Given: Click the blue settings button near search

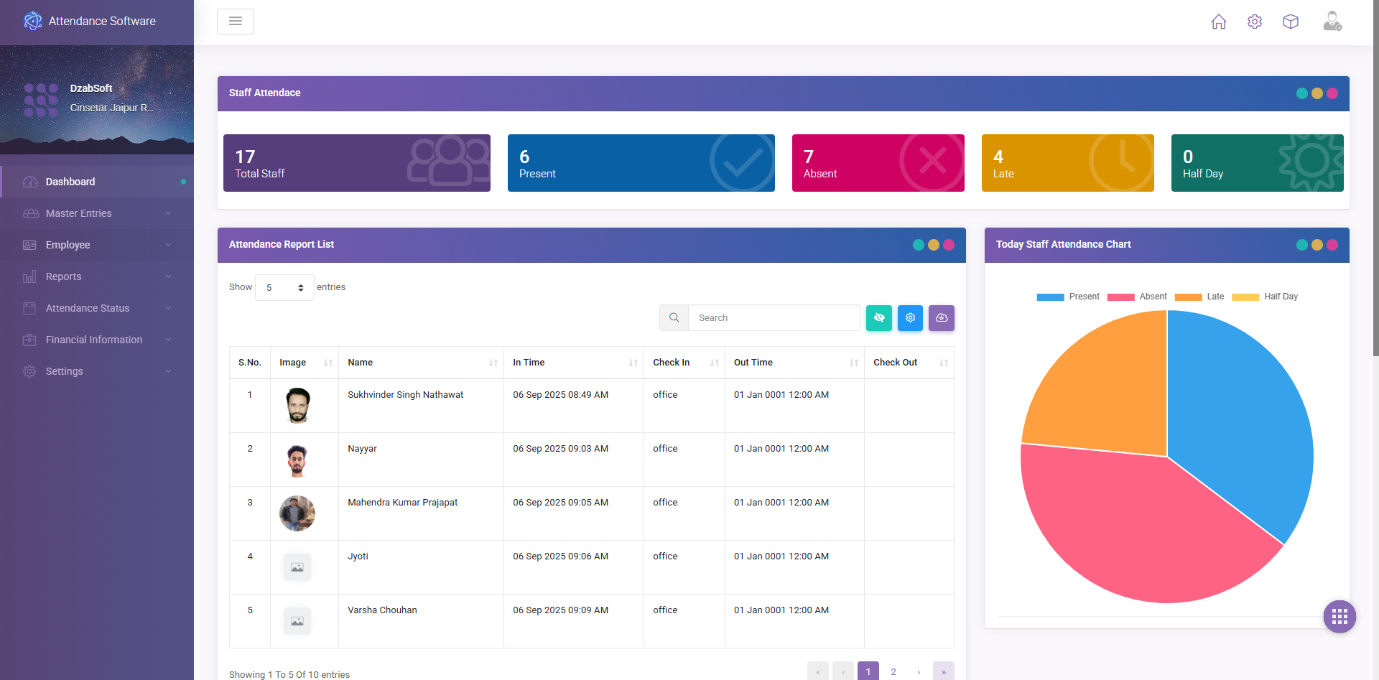Looking at the screenshot, I should [x=910, y=318].
